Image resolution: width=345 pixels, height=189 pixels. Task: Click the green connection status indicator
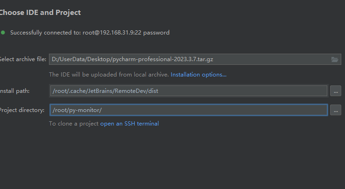click(x=3, y=33)
